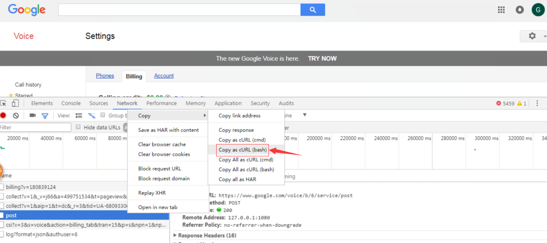Open the Sources tab

tap(99, 103)
